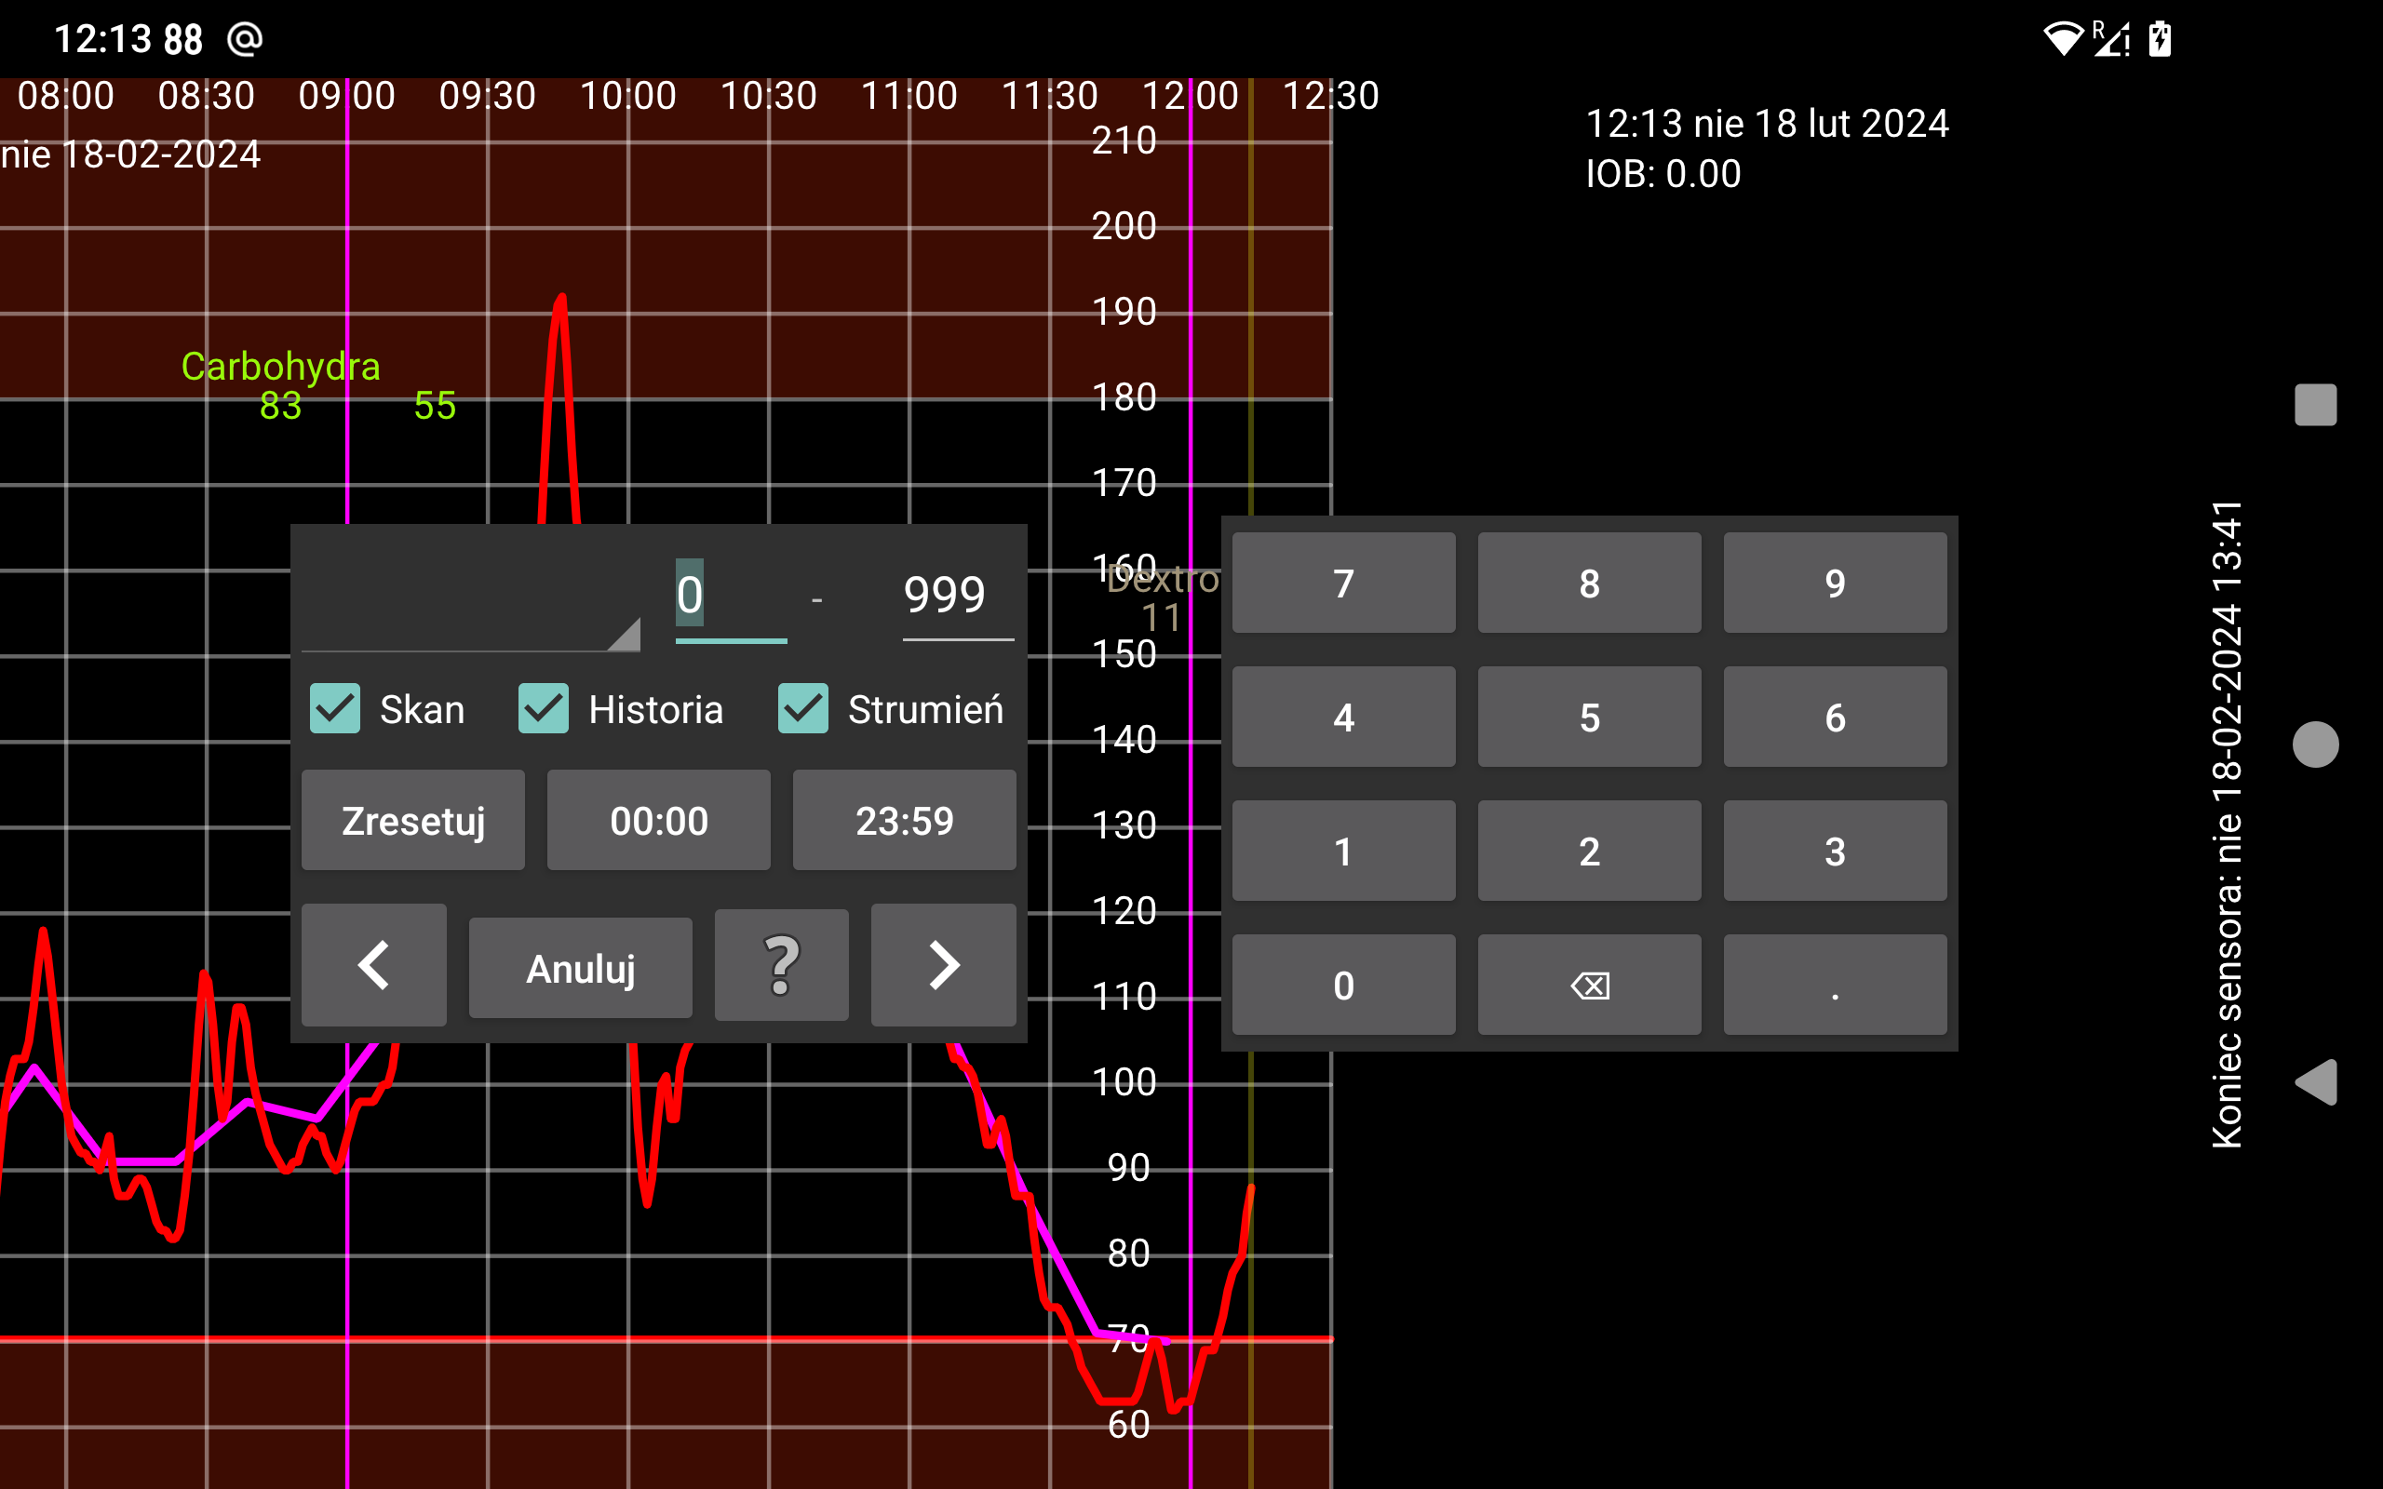Click the Zresetuj button

point(412,820)
